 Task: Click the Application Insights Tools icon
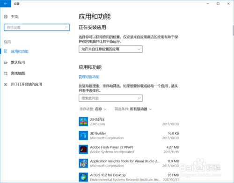pos(83,163)
